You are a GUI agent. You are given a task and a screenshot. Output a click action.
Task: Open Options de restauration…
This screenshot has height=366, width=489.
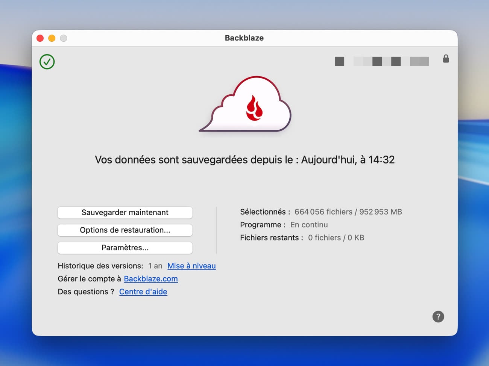pos(125,230)
